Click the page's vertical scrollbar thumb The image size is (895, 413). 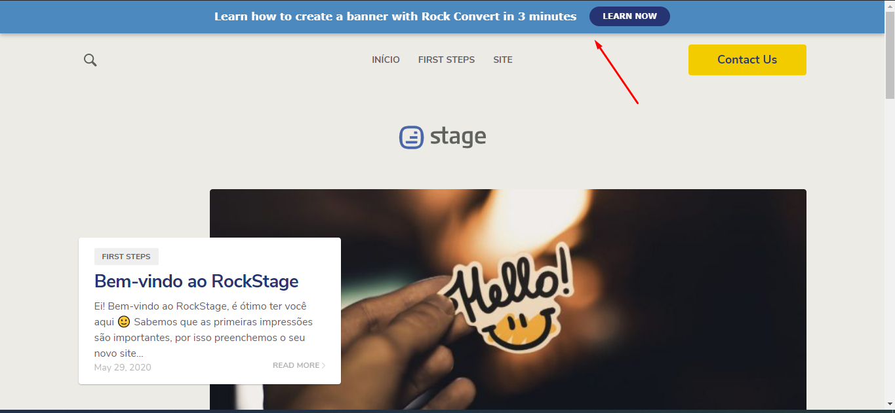[x=890, y=56]
